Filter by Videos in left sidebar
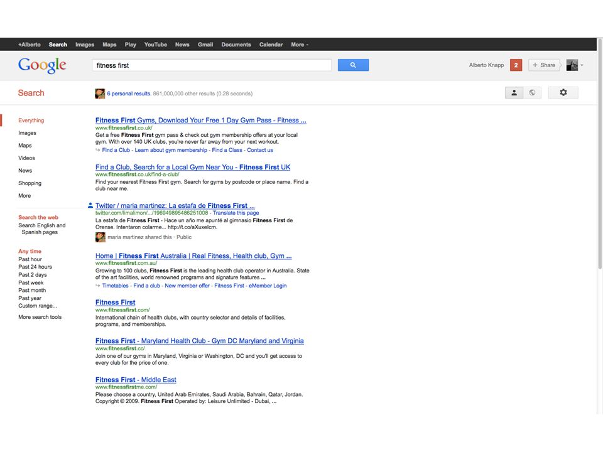 tap(26, 158)
